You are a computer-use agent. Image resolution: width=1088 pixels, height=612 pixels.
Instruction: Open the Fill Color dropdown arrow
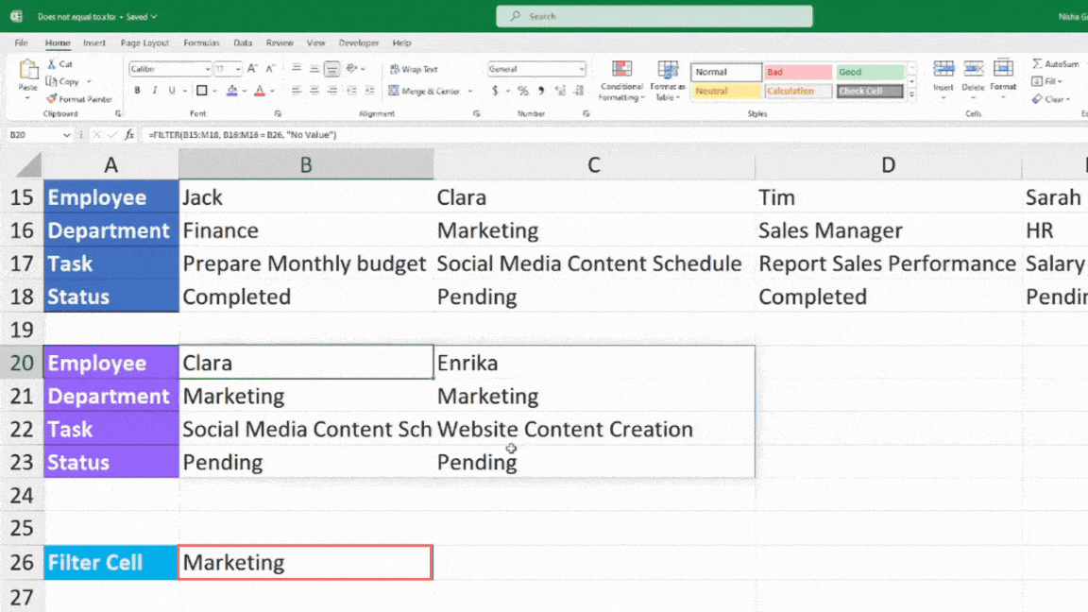tap(245, 91)
